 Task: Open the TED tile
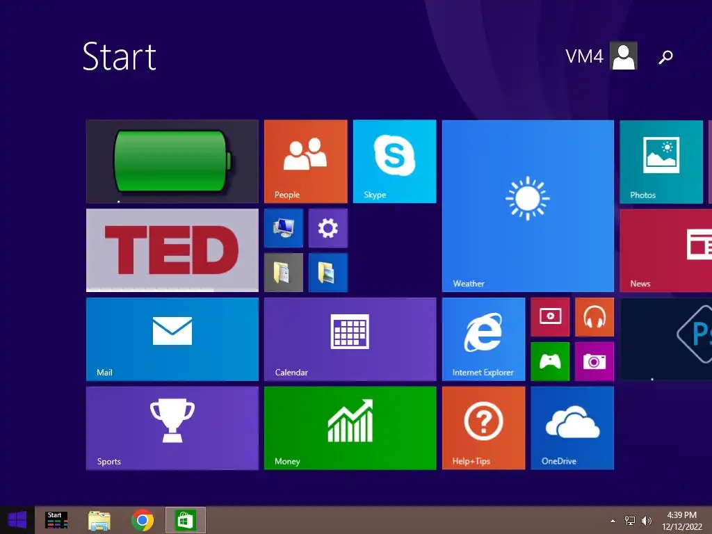[x=172, y=250]
